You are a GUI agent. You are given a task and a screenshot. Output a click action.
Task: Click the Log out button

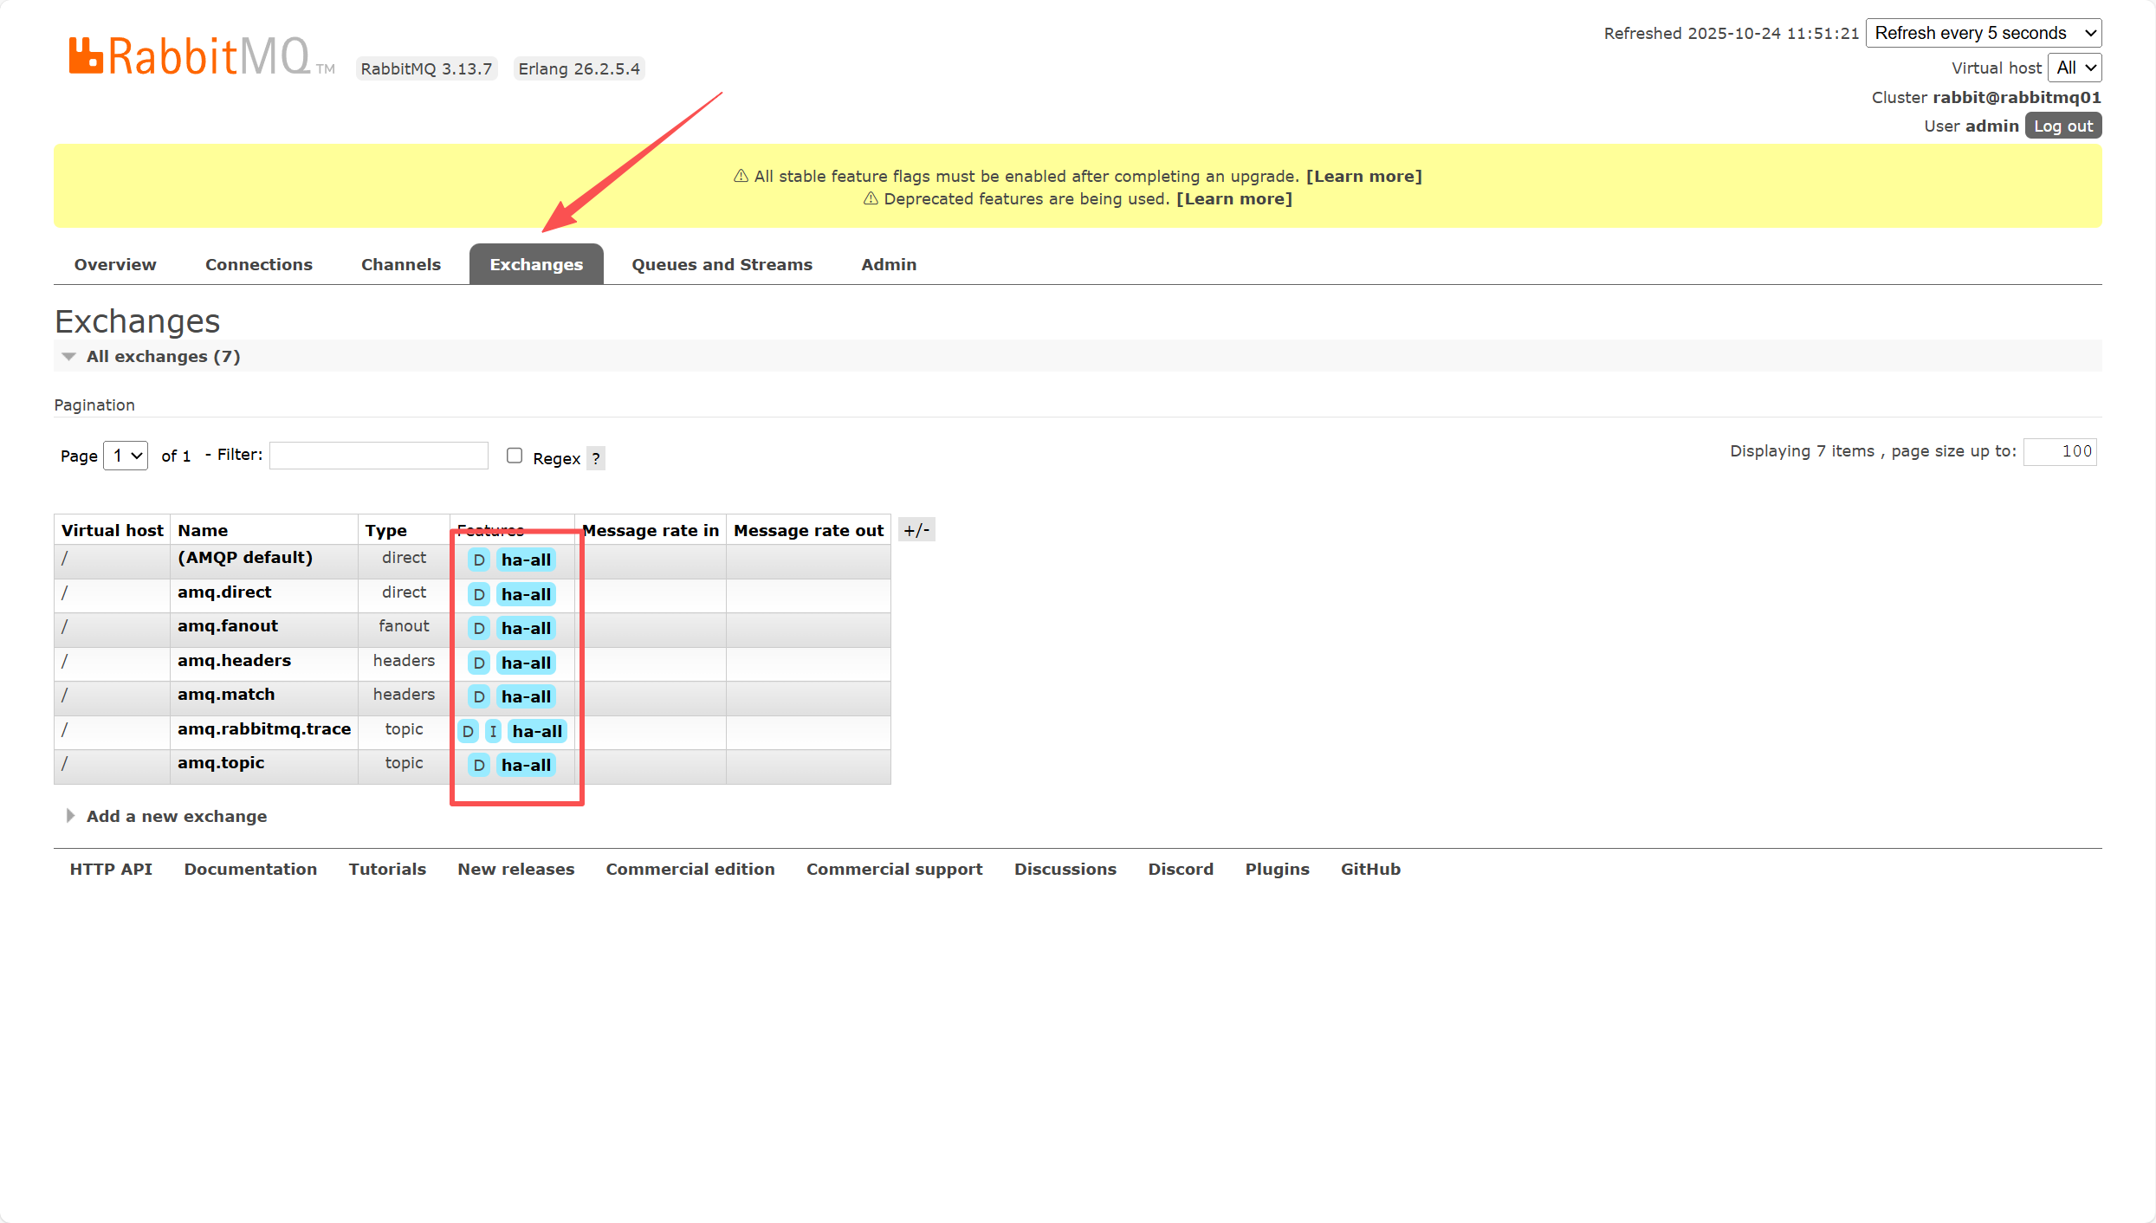coord(2062,126)
